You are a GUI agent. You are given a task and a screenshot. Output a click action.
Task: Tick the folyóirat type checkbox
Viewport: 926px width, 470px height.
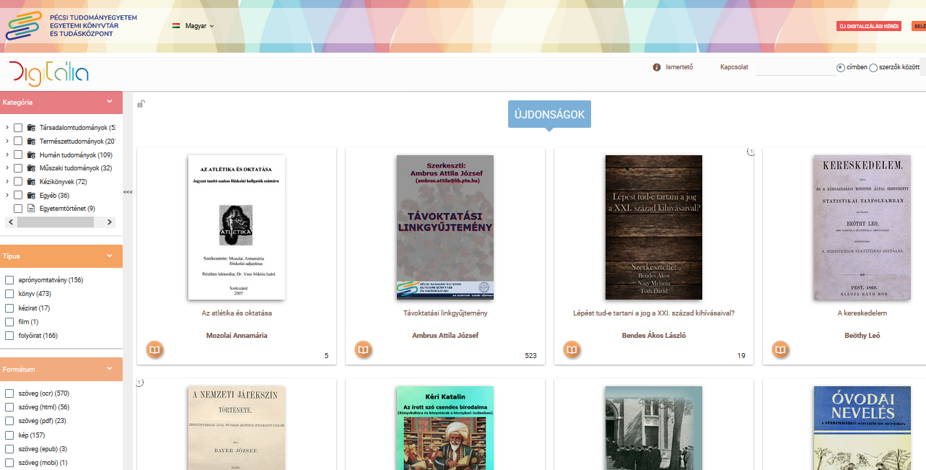pyautogui.click(x=9, y=336)
